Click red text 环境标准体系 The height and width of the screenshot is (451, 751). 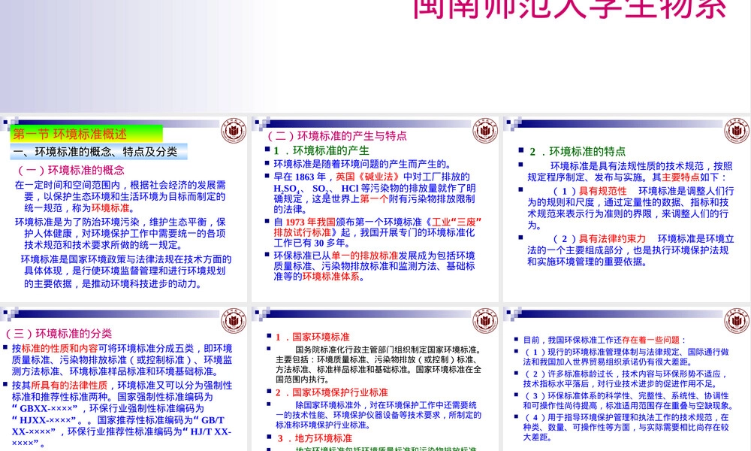coord(331,277)
